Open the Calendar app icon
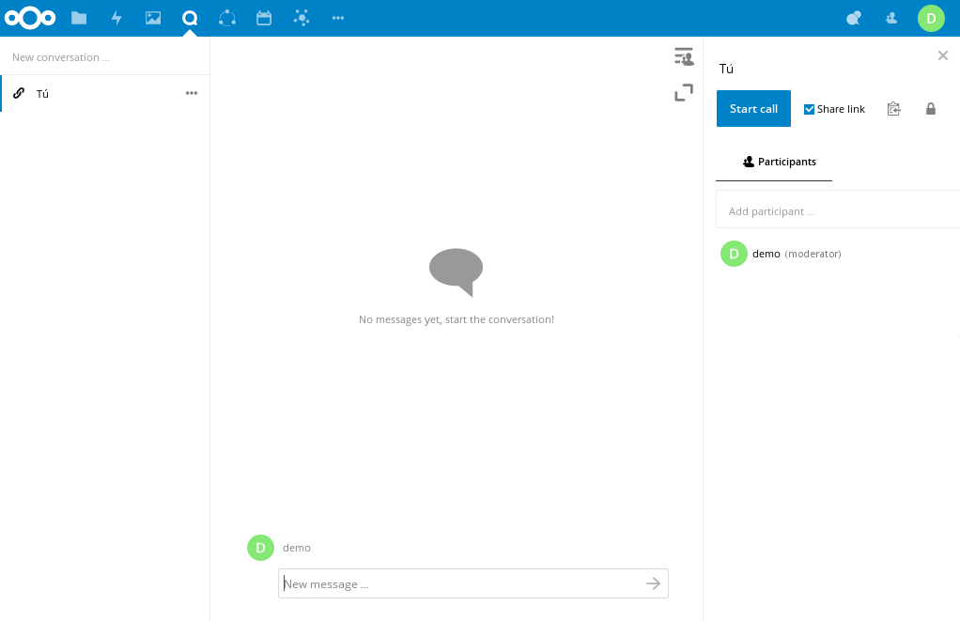This screenshot has width=960, height=621. pos(264,18)
